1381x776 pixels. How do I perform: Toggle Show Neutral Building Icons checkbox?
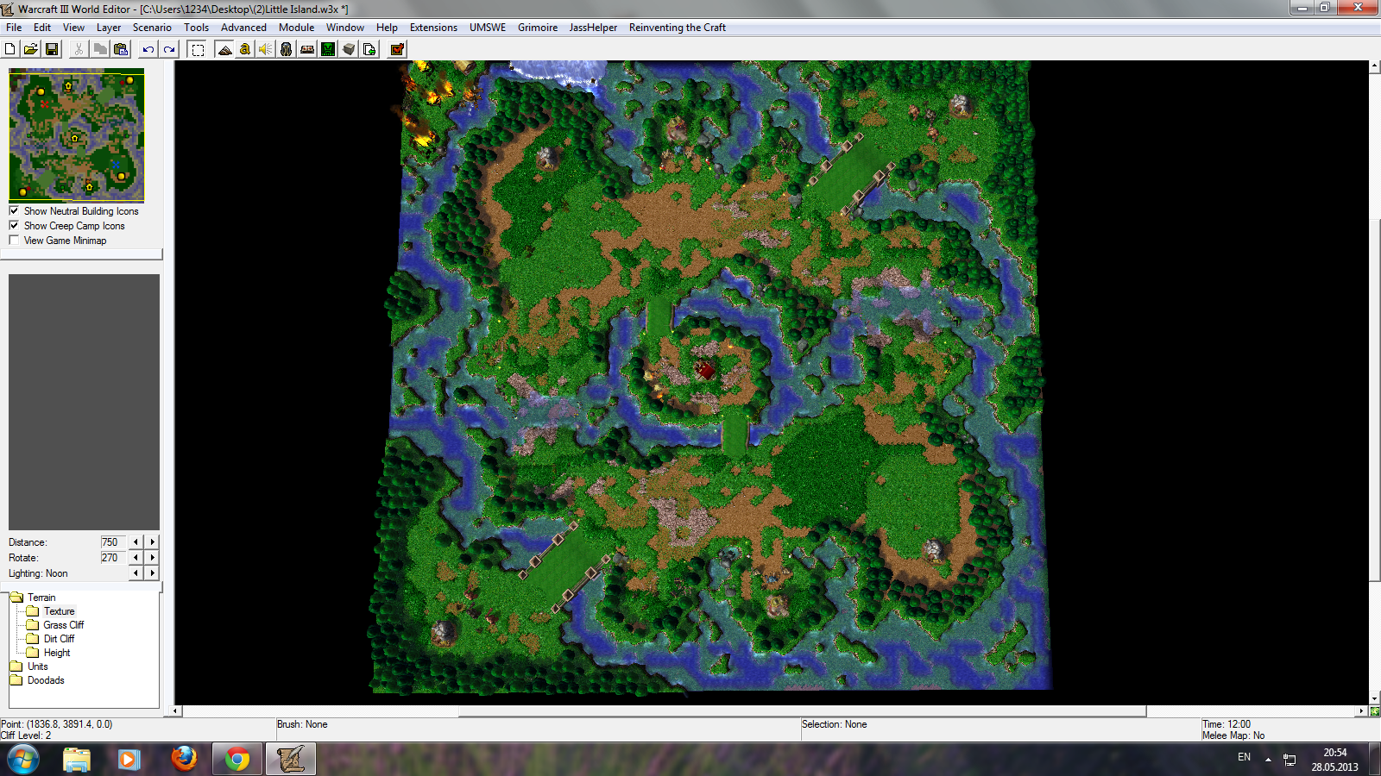[14, 210]
